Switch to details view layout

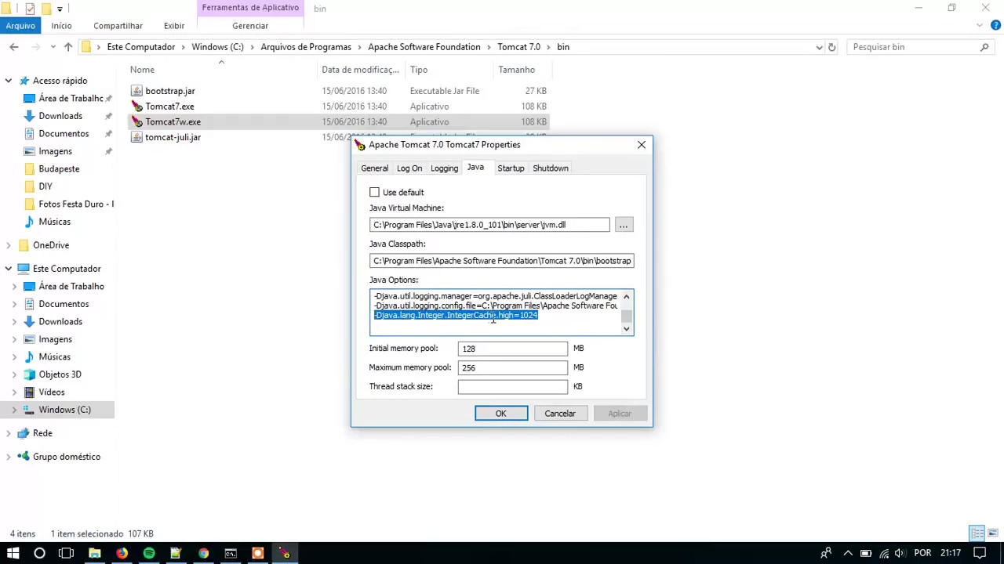[977, 533]
